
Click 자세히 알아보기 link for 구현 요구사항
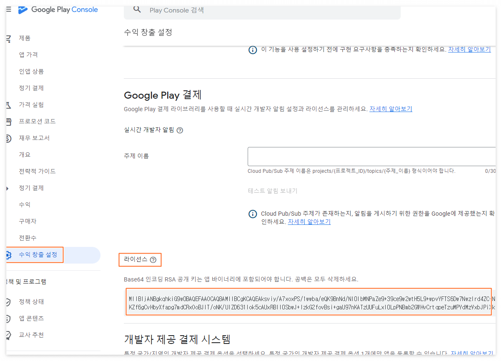coord(469,50)
